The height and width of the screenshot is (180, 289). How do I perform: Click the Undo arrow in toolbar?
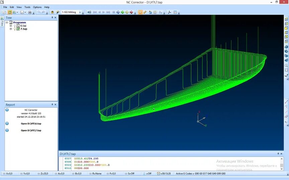(x=39, y=12)
